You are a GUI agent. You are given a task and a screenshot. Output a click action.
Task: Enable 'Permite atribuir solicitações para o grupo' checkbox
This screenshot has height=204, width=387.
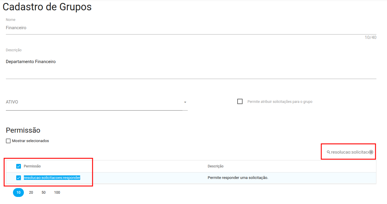240,101
